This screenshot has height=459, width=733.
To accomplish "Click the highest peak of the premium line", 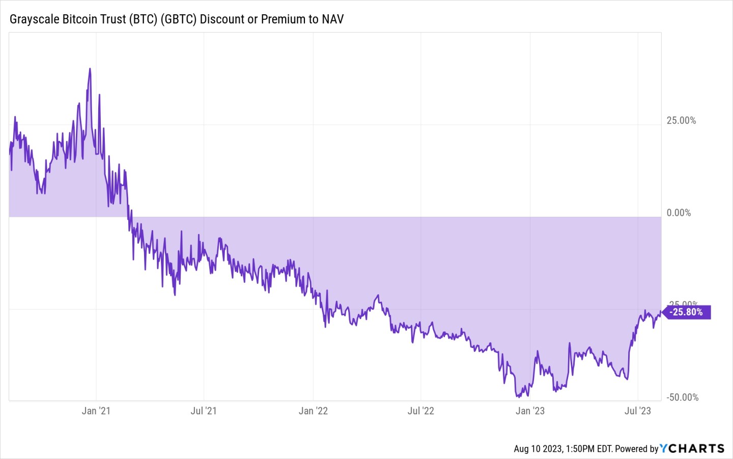I will coord(90,69).
